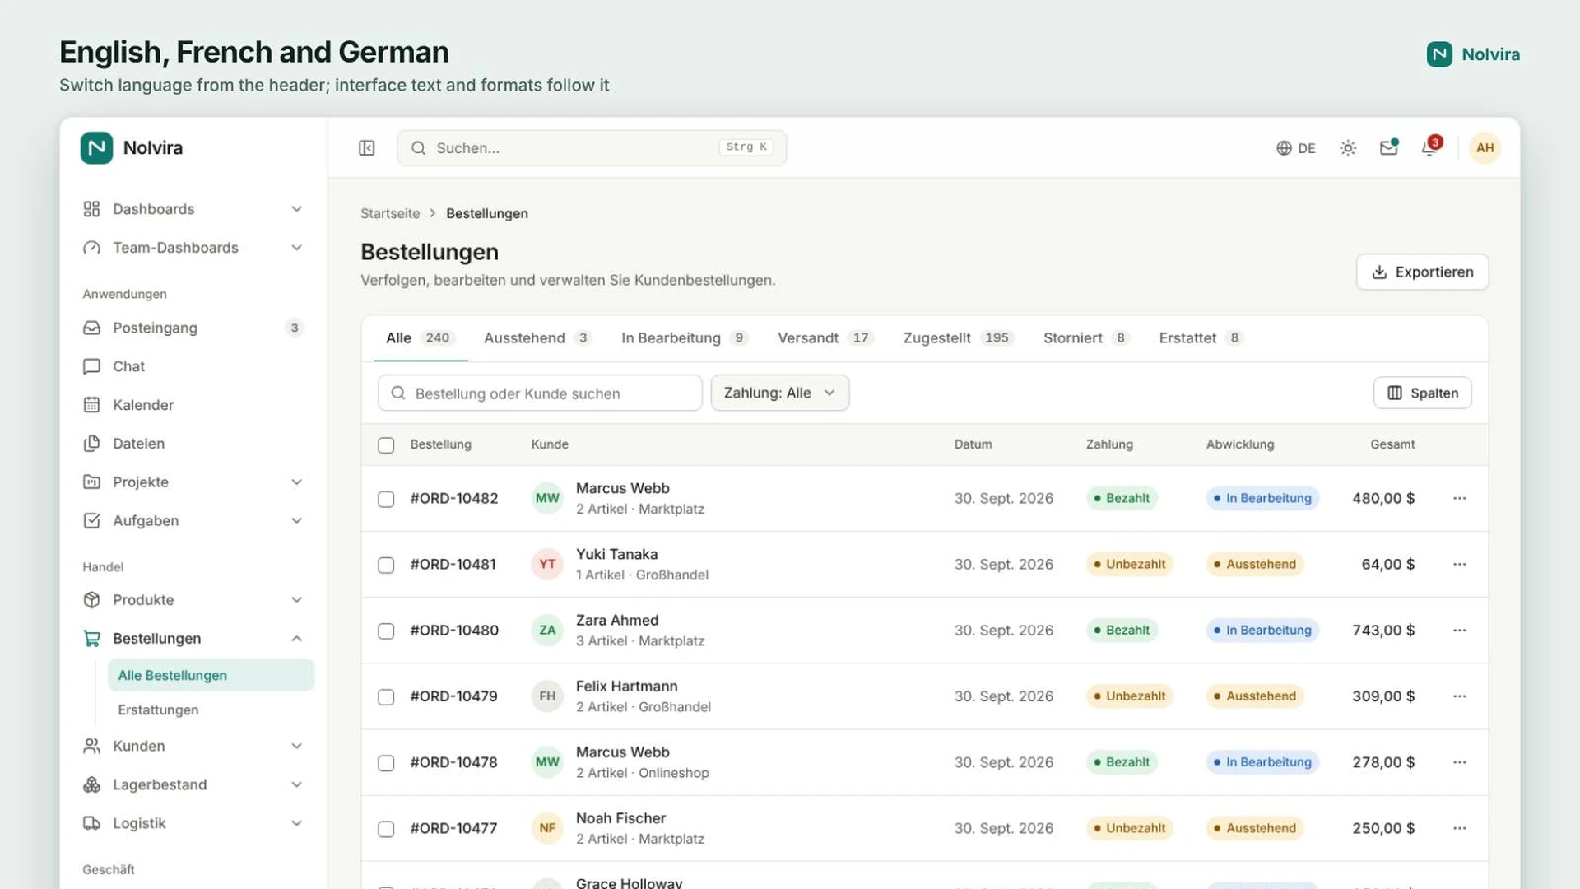Open row actions for #ORD-10477

coord(1460,828)
